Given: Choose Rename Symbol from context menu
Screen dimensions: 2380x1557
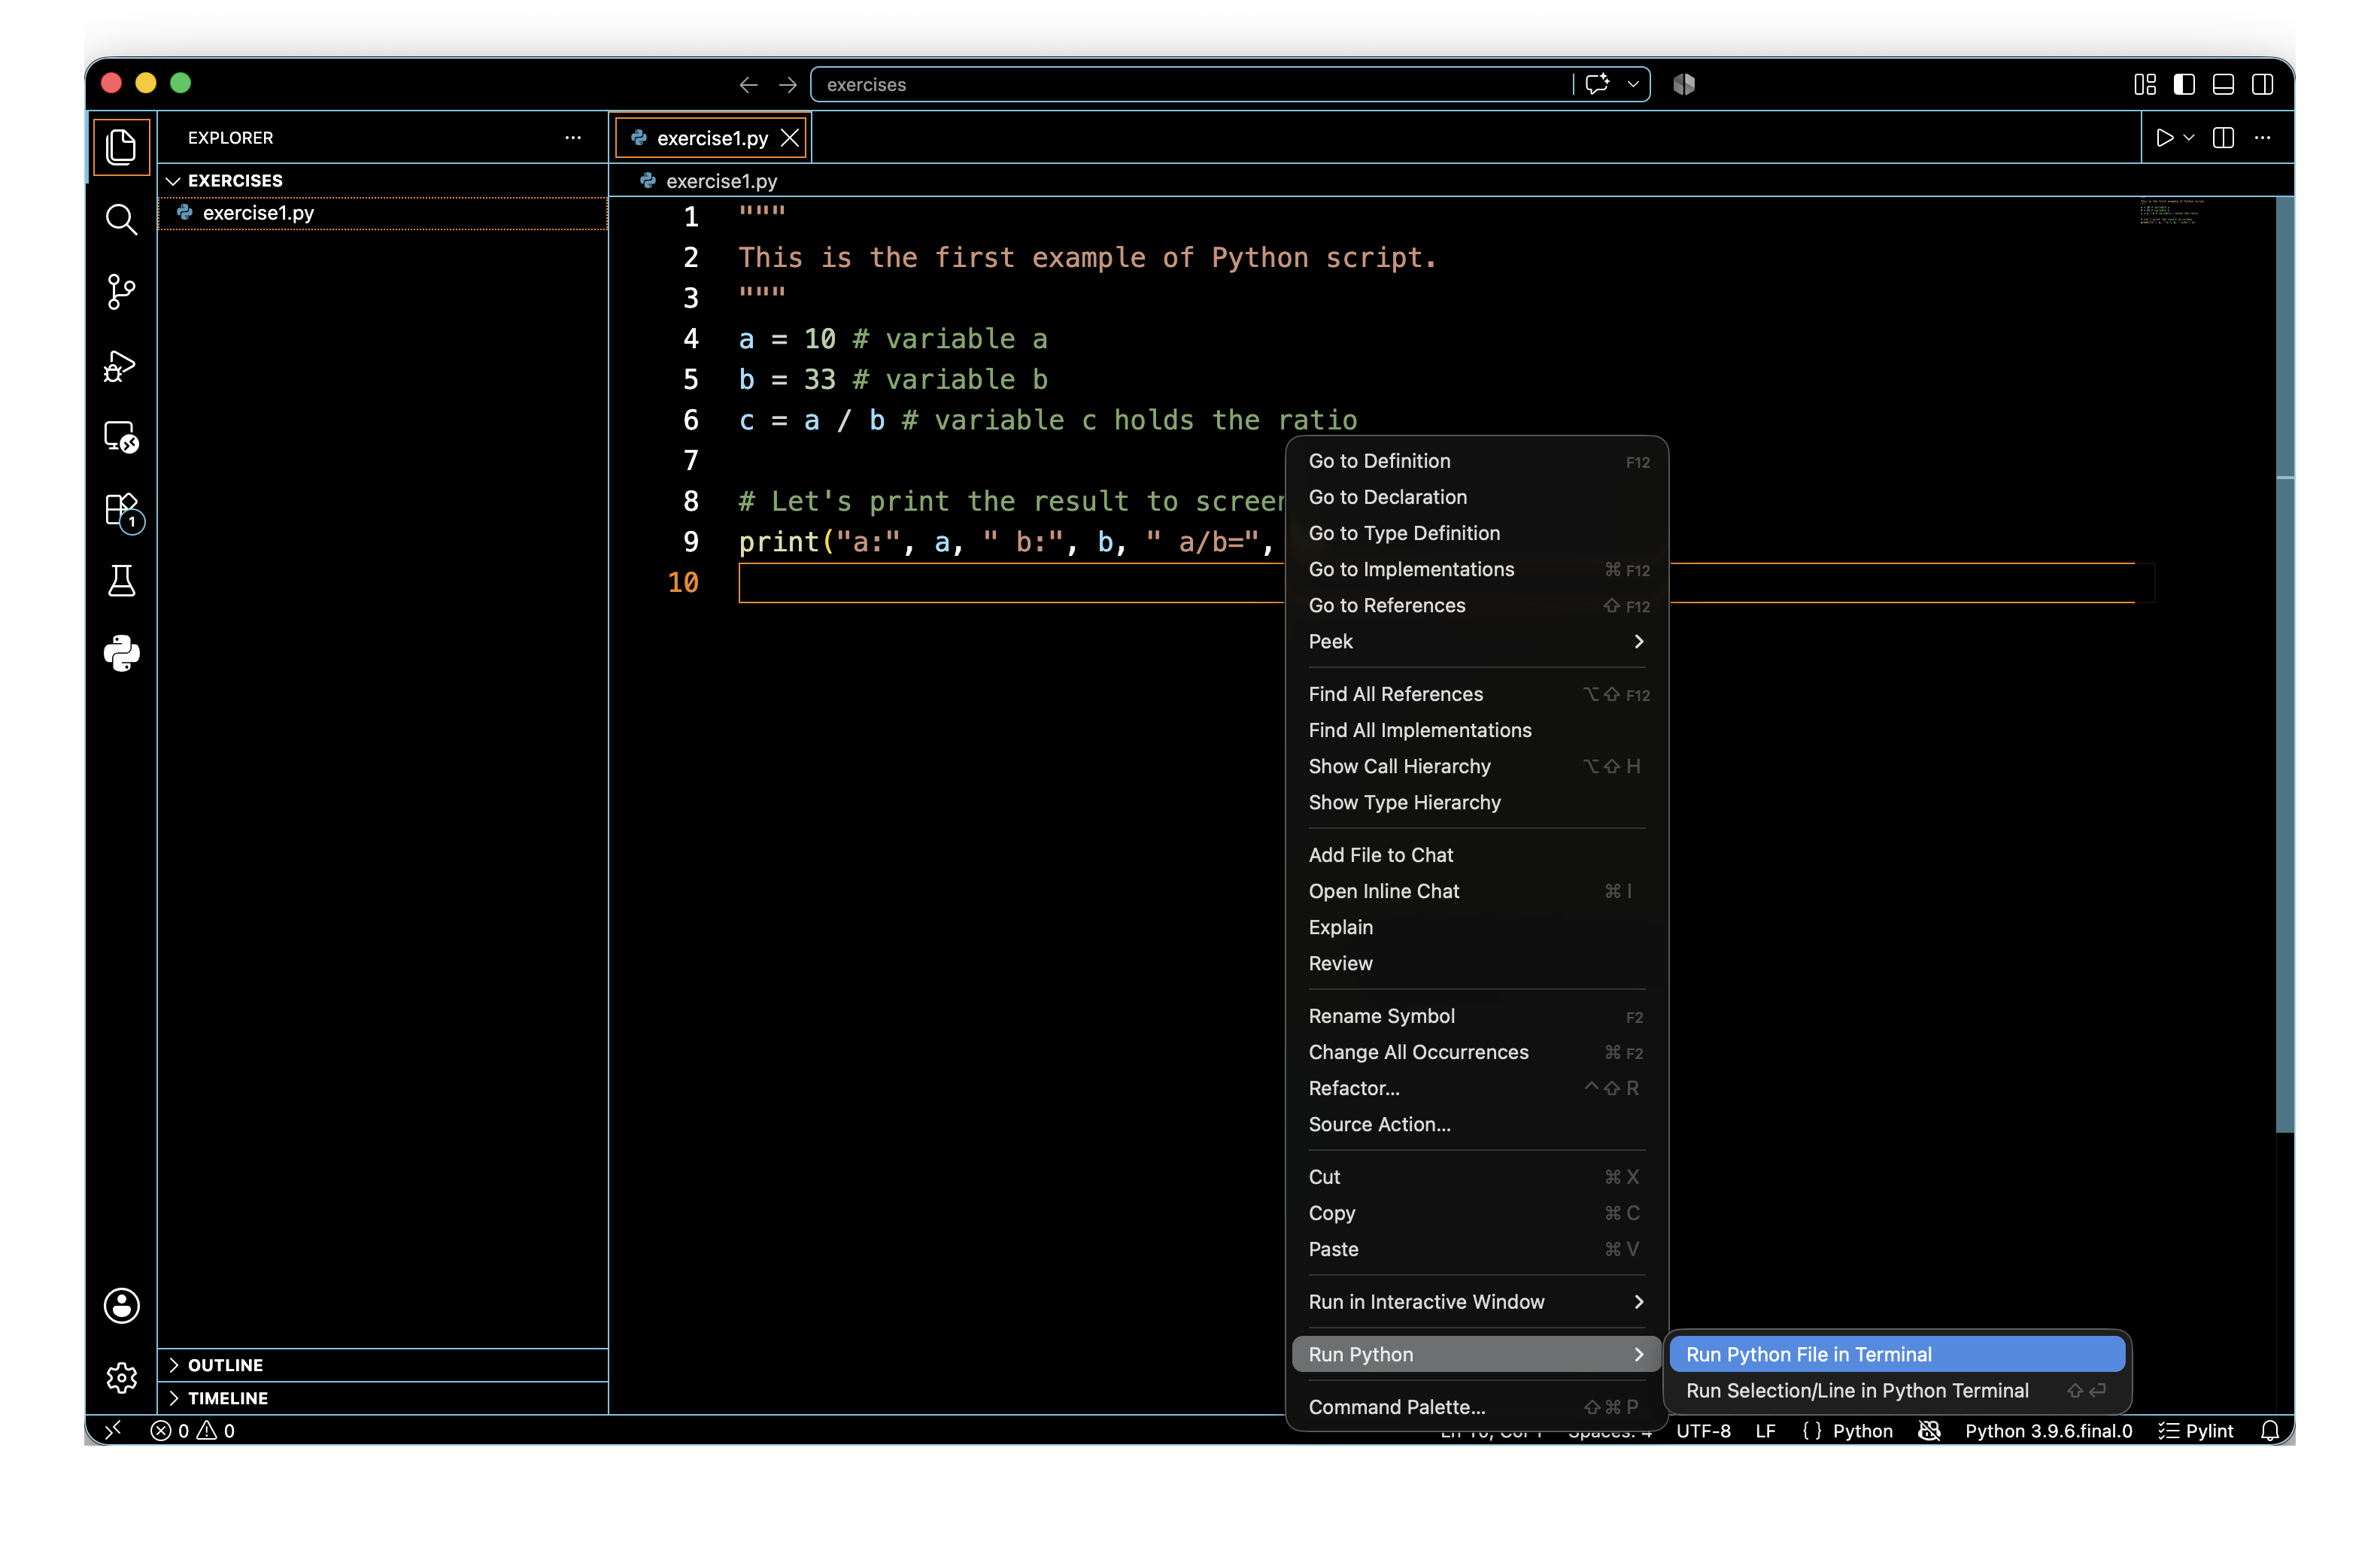Looking at the screenshot, I should pos(1476,1016).
